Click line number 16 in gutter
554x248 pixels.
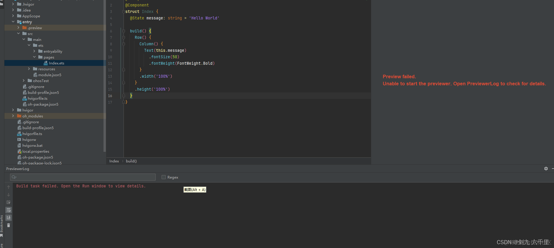pos(110,96)
